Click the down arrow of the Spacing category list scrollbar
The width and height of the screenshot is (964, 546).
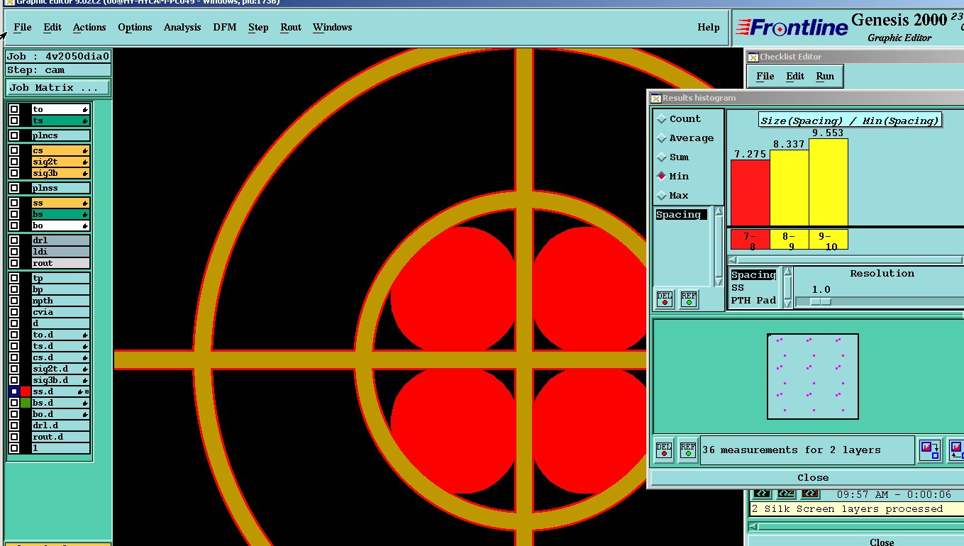click(x=719, y=282)
